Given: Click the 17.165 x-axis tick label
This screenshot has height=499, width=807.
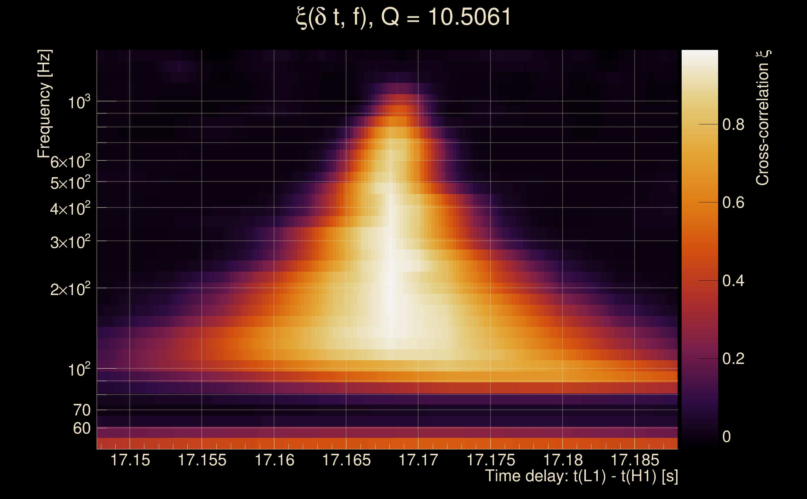Looking at the screenshot, I should 346,460.
